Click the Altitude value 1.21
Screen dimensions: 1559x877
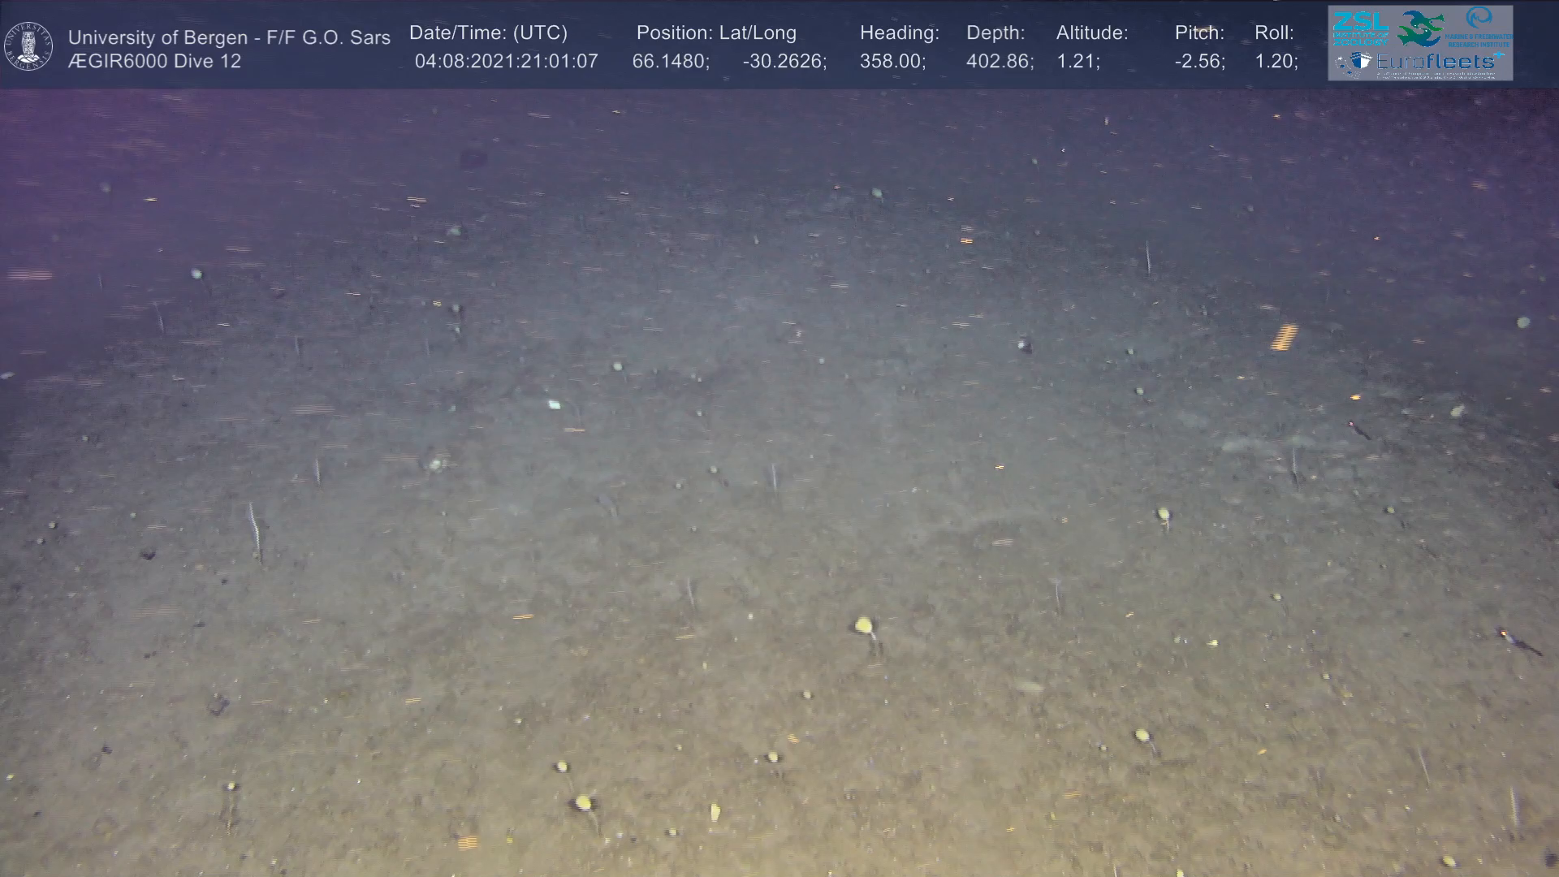pyautogui.click(x=1077, y=62)
